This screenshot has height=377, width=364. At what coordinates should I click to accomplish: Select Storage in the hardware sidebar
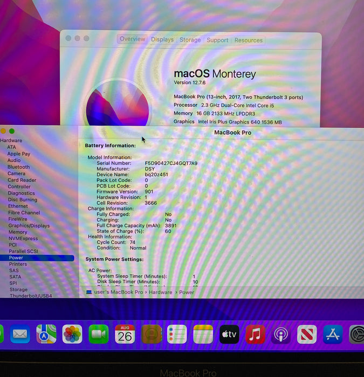point(18,290)
